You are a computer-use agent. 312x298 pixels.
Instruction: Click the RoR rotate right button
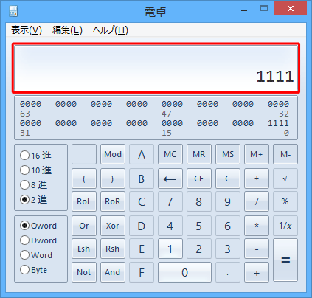pyautogui.click(x=113, y=201)
